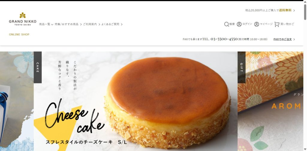Open the AROMA gift box slide
307x151 pixels.
(x=270, y=101)
